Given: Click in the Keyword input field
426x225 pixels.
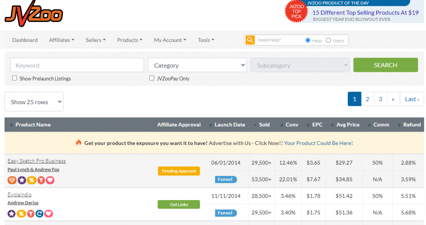Looking at the screenshot, I should (x=77, y=65).
